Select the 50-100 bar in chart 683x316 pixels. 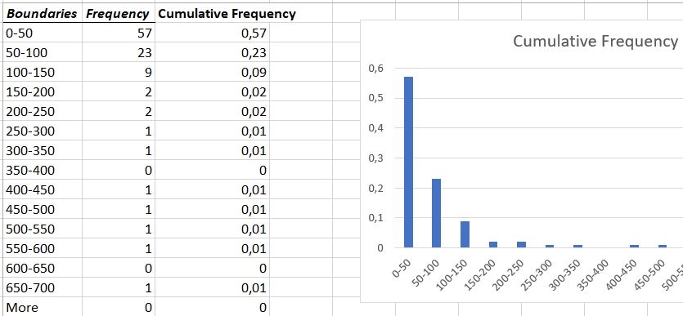(x=437, y=213)
